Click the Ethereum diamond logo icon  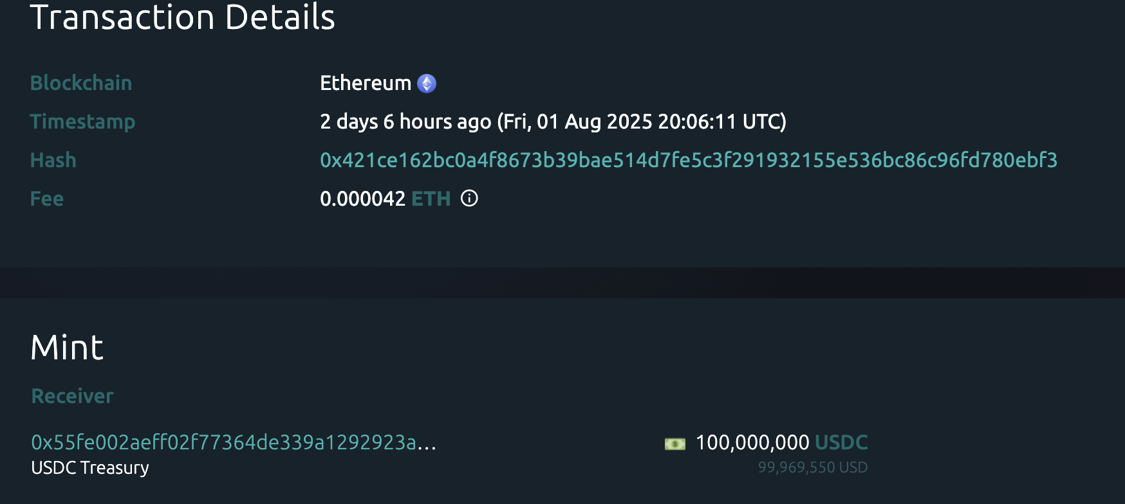(427, 84)
